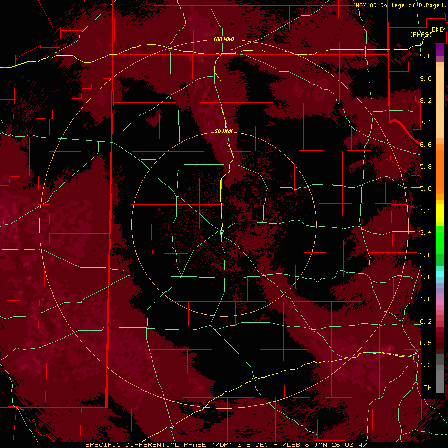Select the 9.0 value on the color scale
The image size is (448, 448).
[x=426, y=78]
